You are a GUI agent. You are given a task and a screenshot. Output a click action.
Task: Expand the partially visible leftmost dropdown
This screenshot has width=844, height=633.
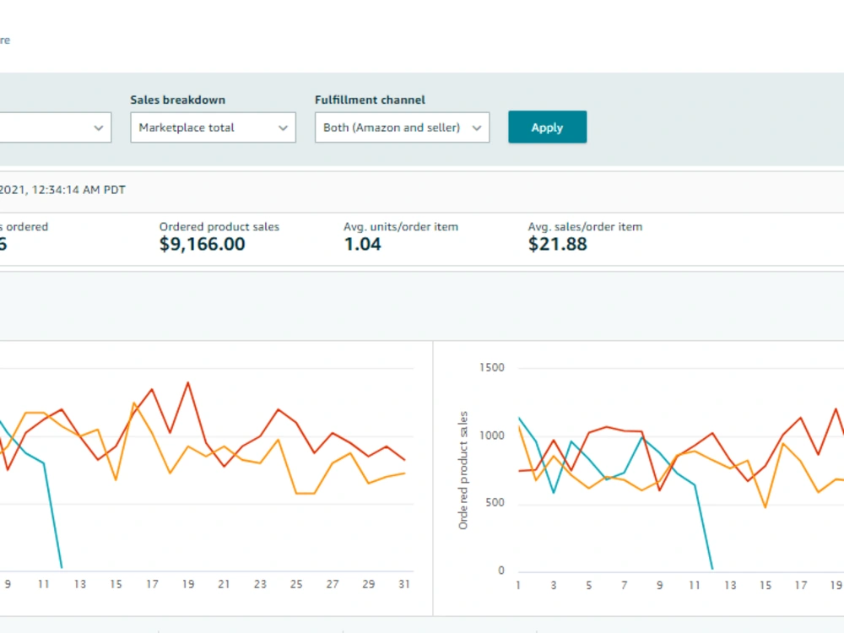tap(56, 127)
